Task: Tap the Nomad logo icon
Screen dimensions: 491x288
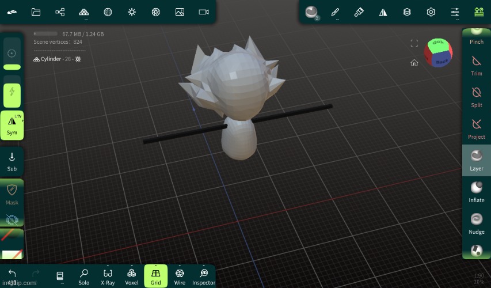Action: [x=12, y=12]
